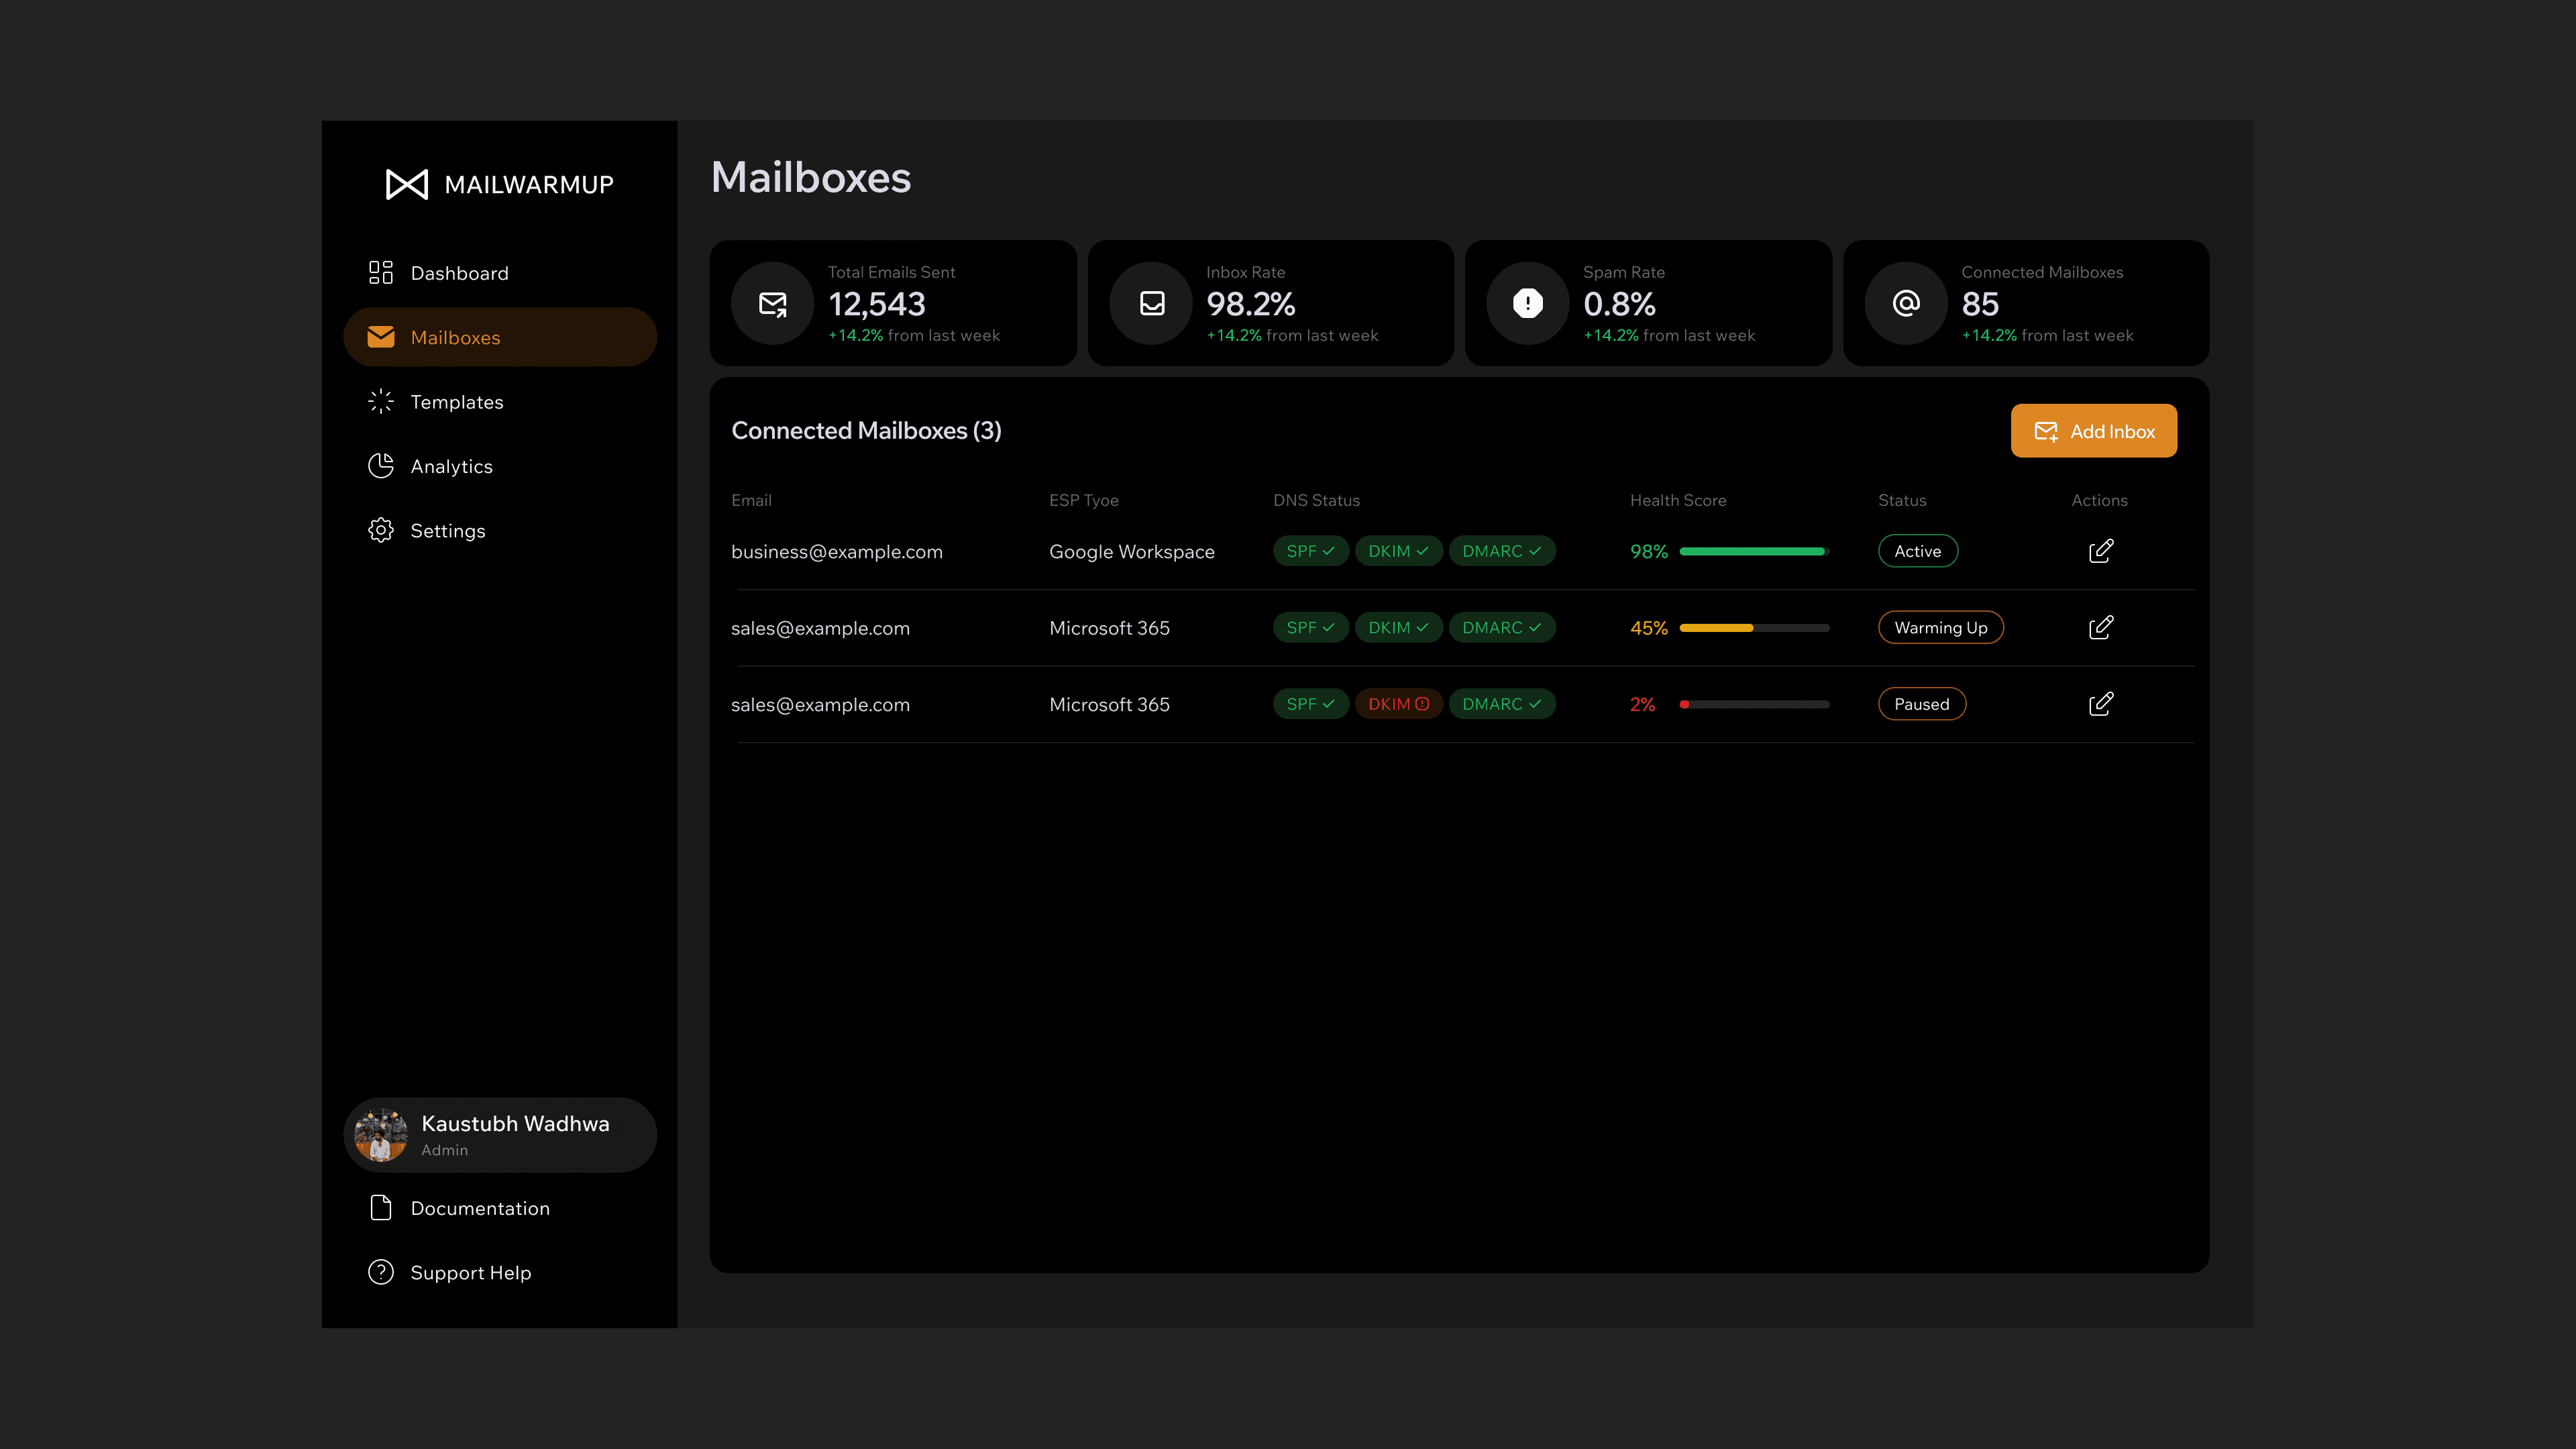The width and height of the screenshot is (2576, 1449).
Task: Click the Kaustubh Wadhwa profile card
Action: coord(500,1135)
